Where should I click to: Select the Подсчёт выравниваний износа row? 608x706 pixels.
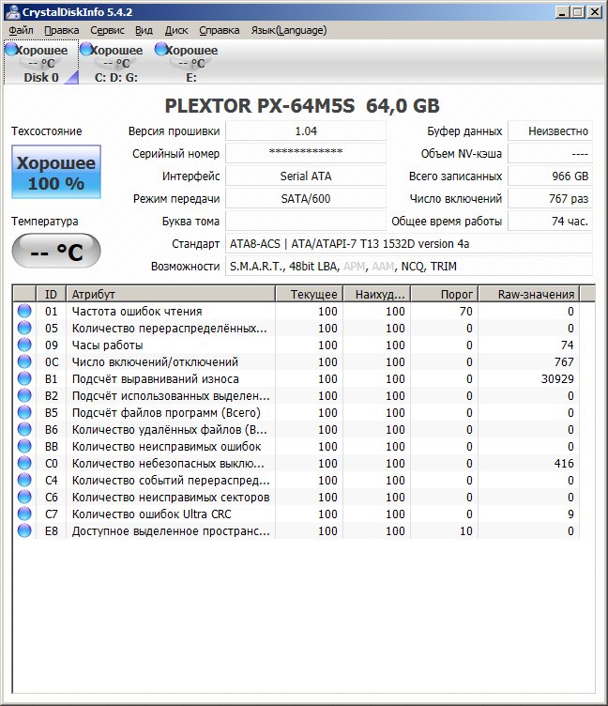[x=296, y=378]
